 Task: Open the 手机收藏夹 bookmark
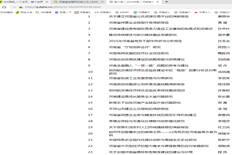pyautogui.click(x=6, y=12)
